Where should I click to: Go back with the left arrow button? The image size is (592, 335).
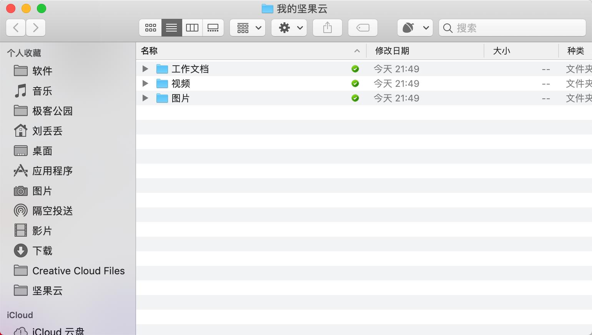tap(16, 28)
